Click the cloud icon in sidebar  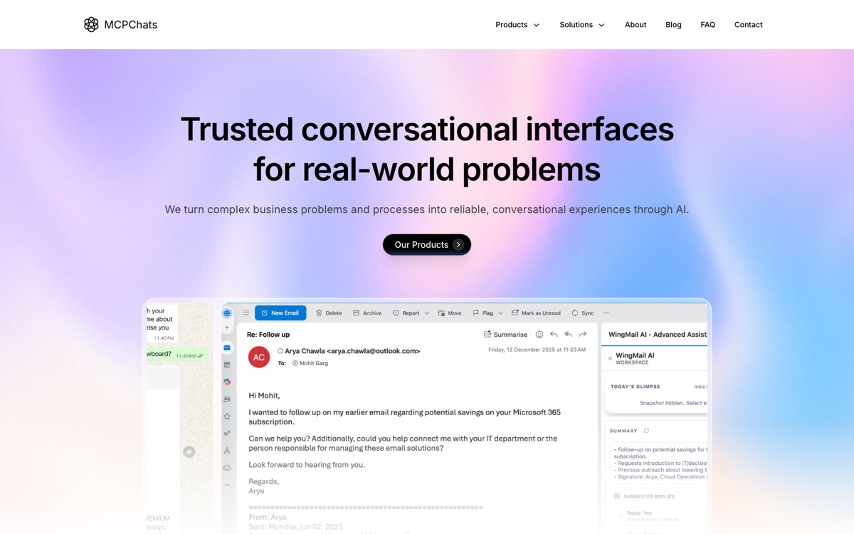(227, 467)
